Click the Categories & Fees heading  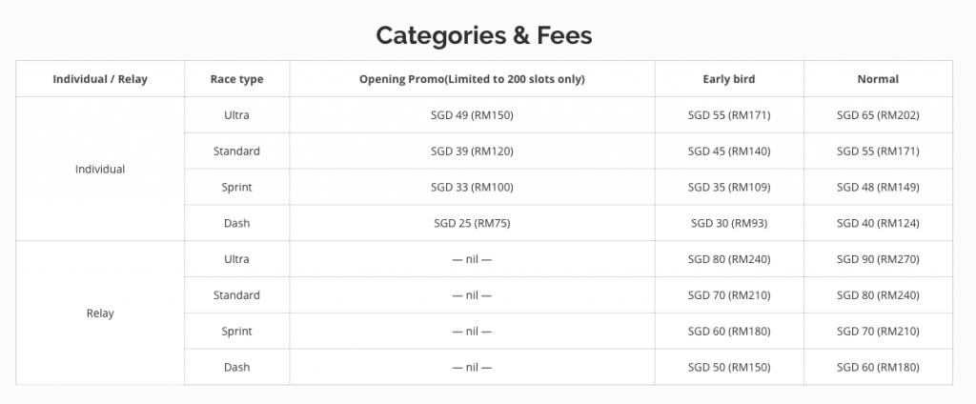pos(484,35)
